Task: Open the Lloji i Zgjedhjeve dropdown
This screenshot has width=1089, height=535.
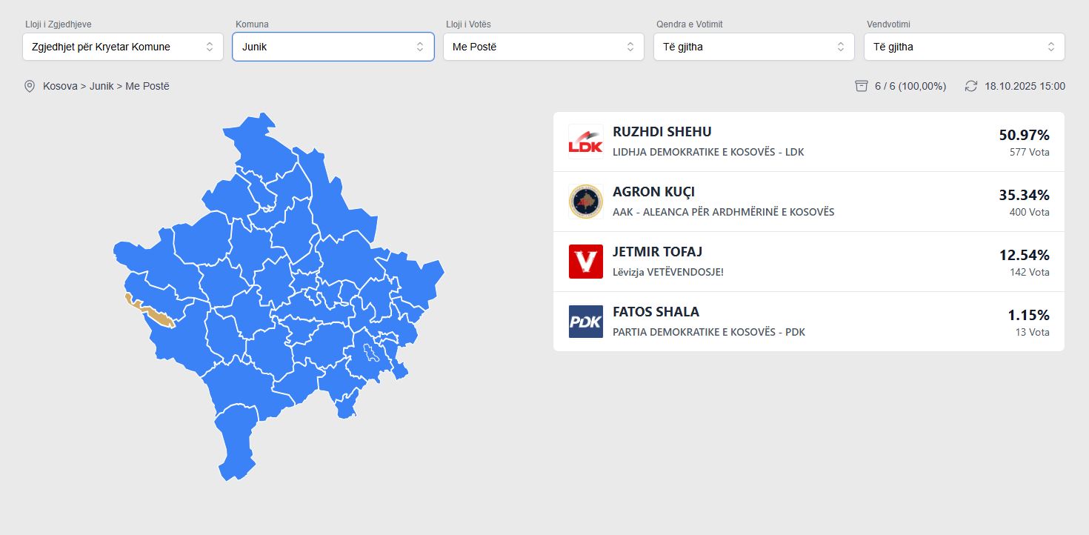Action: [123, 47]
